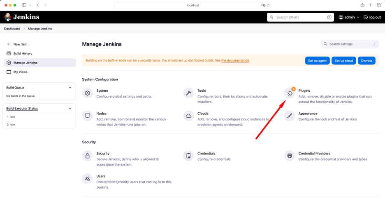Open the System configuration gear icon
385x200 pixels.
click(x=88, y=93)
